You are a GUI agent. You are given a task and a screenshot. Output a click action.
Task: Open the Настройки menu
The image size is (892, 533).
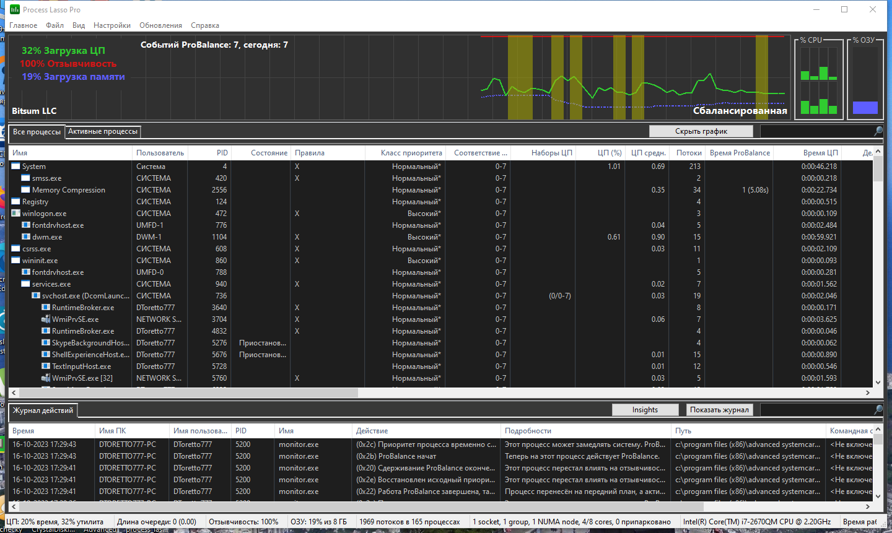(112, 25)
